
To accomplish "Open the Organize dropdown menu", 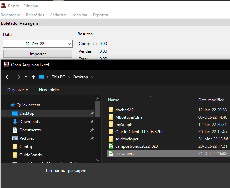I will click(x=18, y=90).
